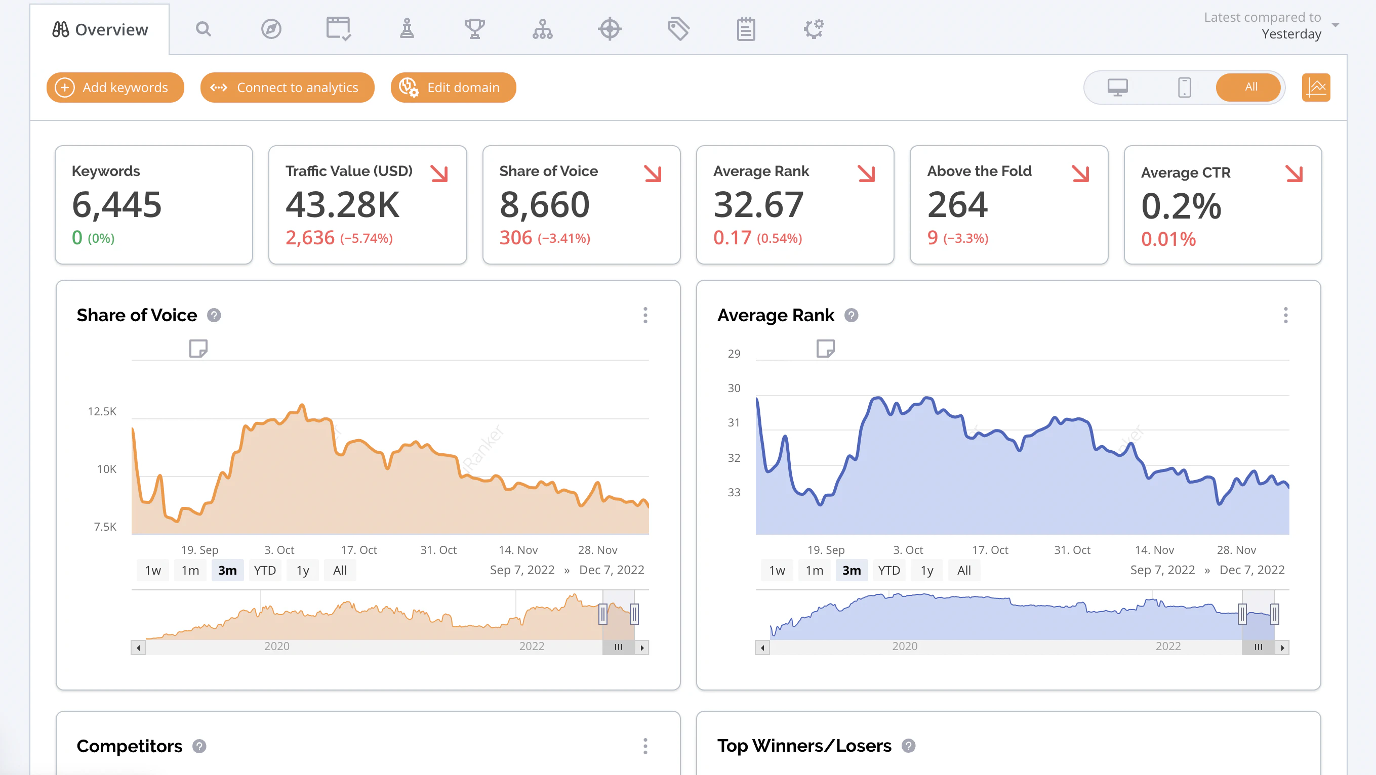Filter results by mobile devices
The height and width of the screenshot is (775, 1376).
(x=1184, y=87)
